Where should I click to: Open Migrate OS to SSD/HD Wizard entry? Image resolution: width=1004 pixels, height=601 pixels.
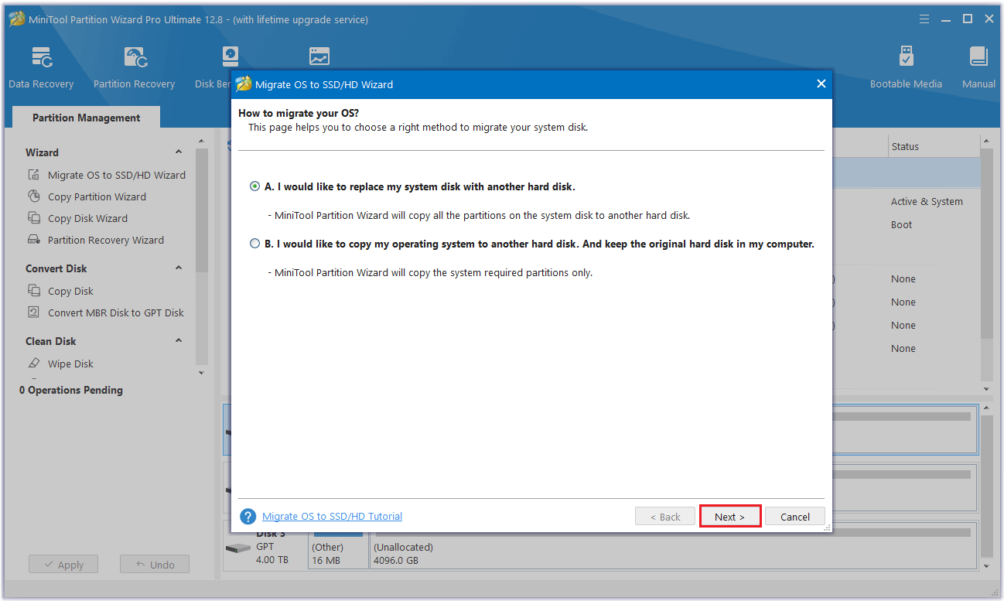click(117, 175)
